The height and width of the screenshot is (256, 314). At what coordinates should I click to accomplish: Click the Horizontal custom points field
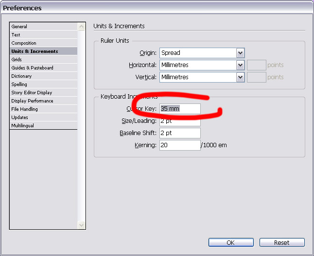256,65
